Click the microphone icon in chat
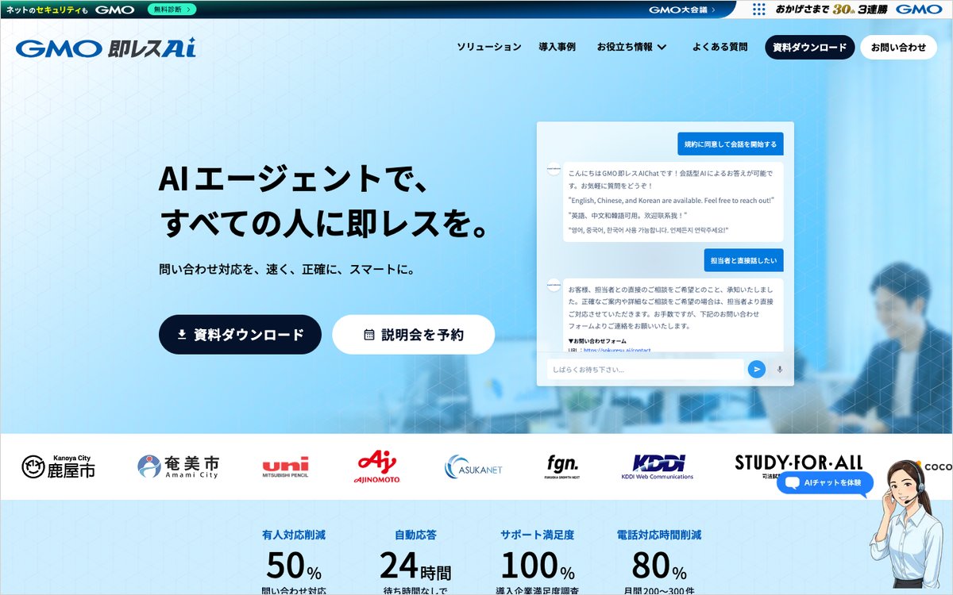 pos(780,369)
